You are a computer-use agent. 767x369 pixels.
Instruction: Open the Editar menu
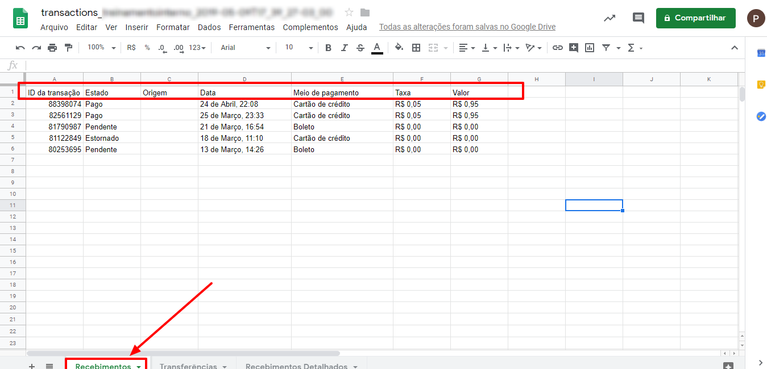86,27
